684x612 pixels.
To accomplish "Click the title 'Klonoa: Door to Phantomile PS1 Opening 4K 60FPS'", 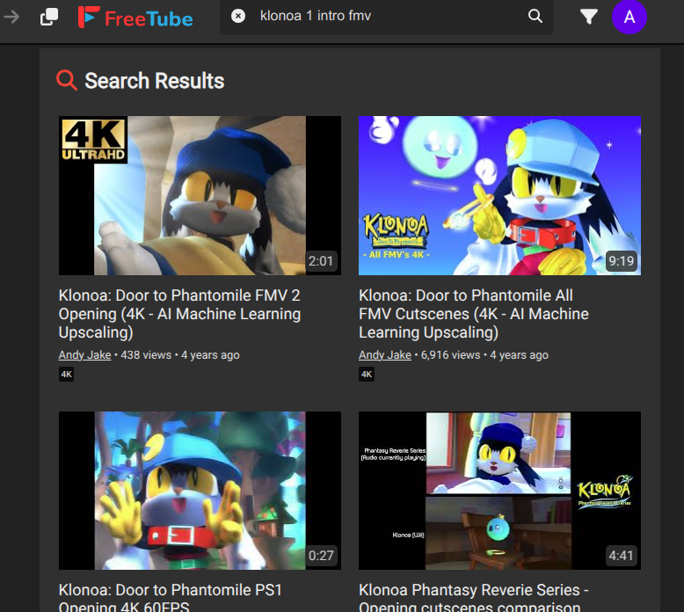I will click(171, 597).
